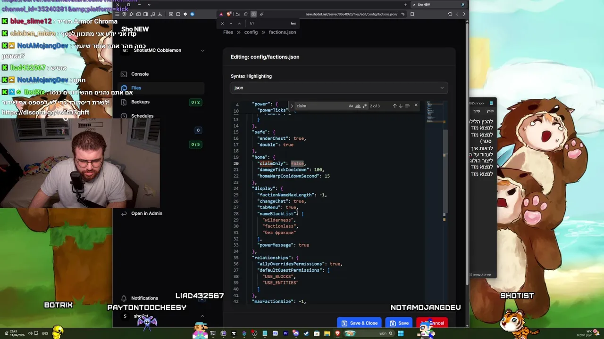The width and height of the screenshot is (604, 339).
Task: Click line 20 claimOnly false value
Action: click(x=297, y=163)
